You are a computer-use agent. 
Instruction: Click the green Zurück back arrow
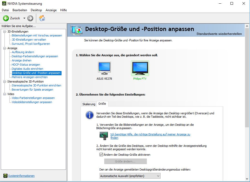(6, 18)
